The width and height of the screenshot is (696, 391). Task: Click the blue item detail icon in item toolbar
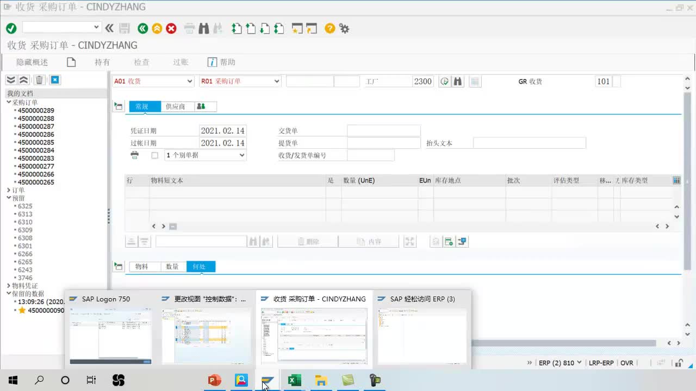[462, 242]
